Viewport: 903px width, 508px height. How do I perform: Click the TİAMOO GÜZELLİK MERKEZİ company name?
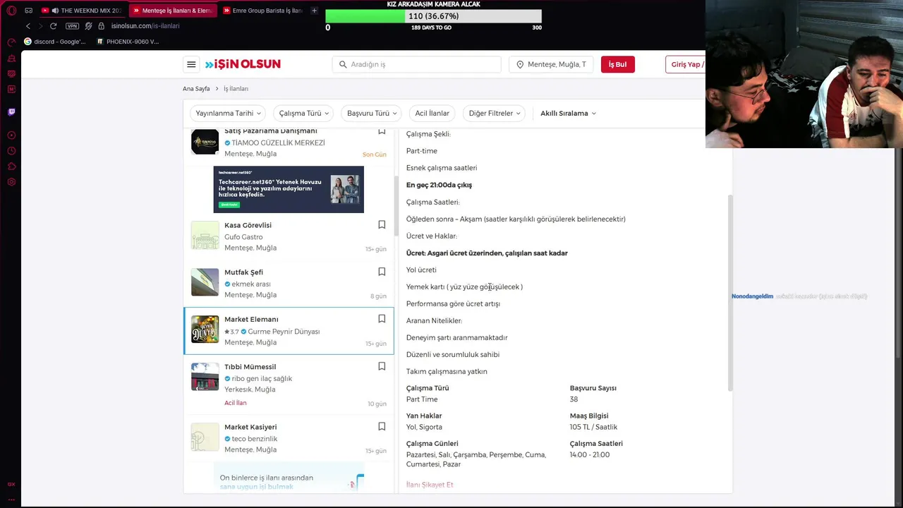tap(278, 143)
